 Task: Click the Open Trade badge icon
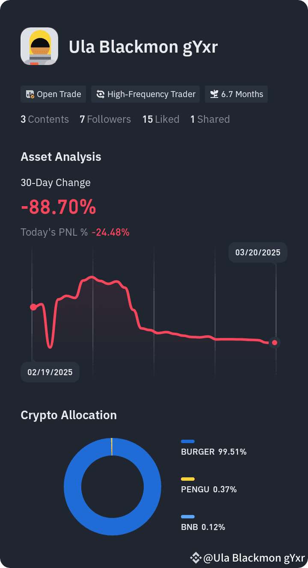click(30, 95)
